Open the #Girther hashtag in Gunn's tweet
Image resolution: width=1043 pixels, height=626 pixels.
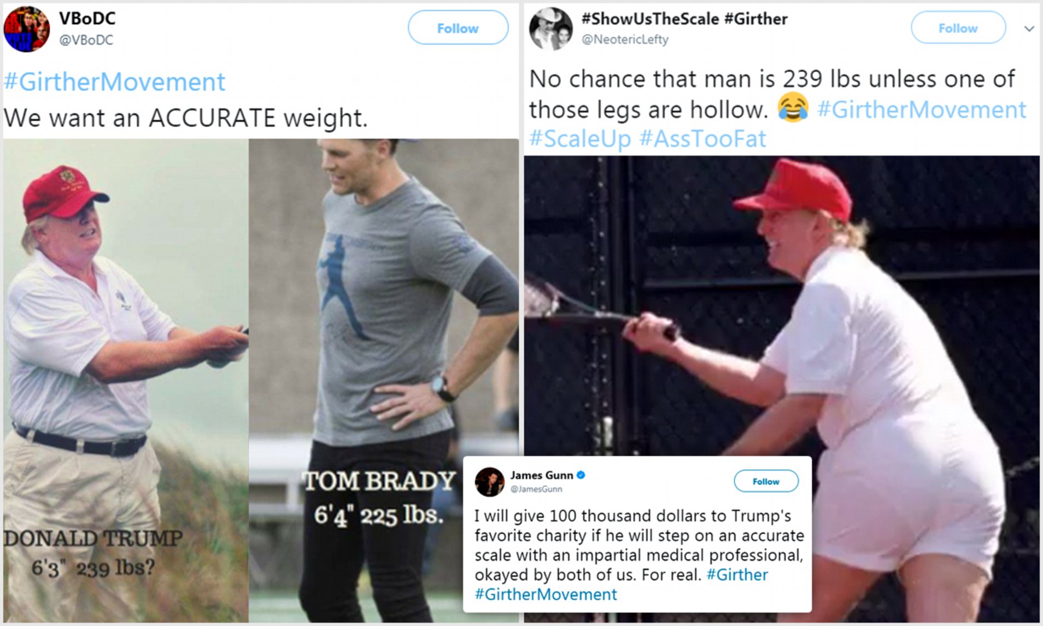point(737,575)
